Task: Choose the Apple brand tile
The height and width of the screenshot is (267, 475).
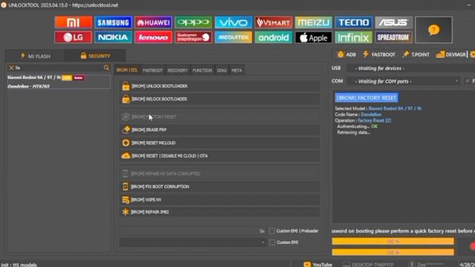Action: tap(313, 37)
